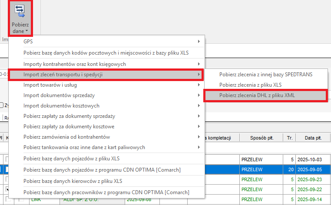Expand arrow for fuel card data import
331x205 pixels.
pyautogui.click(x=199, y=147)
